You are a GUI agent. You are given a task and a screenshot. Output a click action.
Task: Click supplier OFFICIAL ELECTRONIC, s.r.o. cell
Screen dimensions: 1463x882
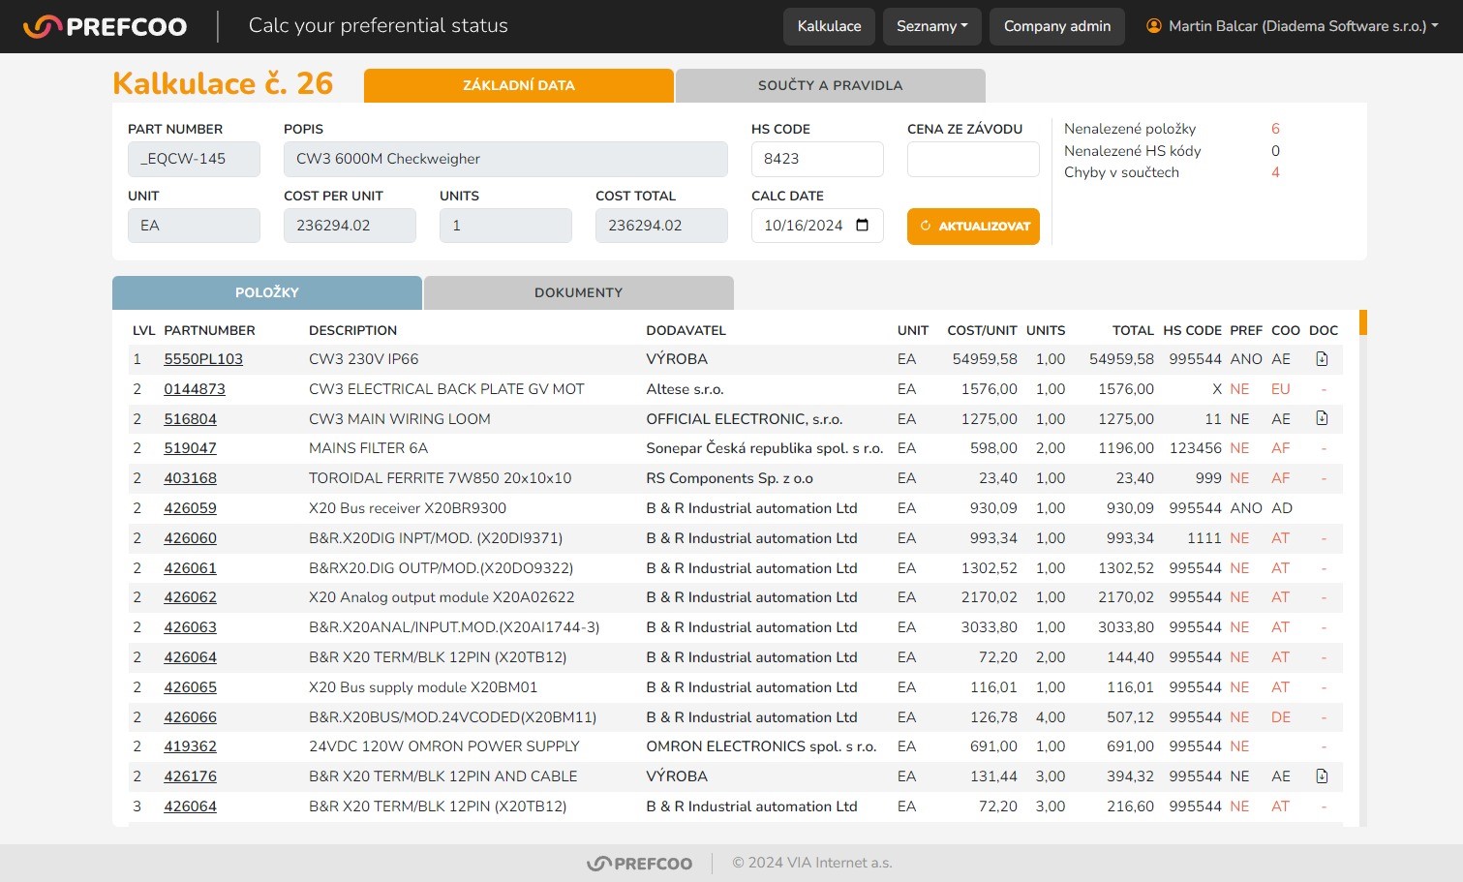[744, 419]
